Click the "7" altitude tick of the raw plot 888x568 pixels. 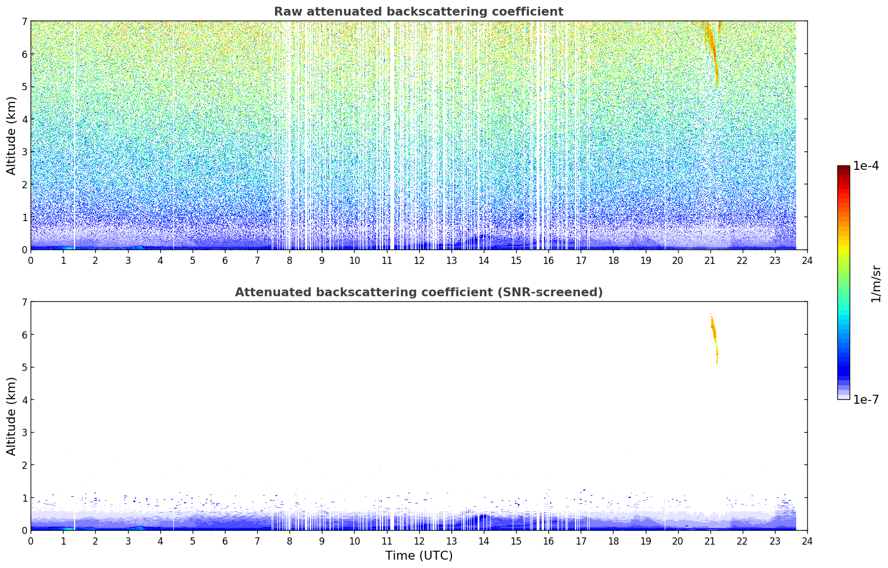point(24,22)
